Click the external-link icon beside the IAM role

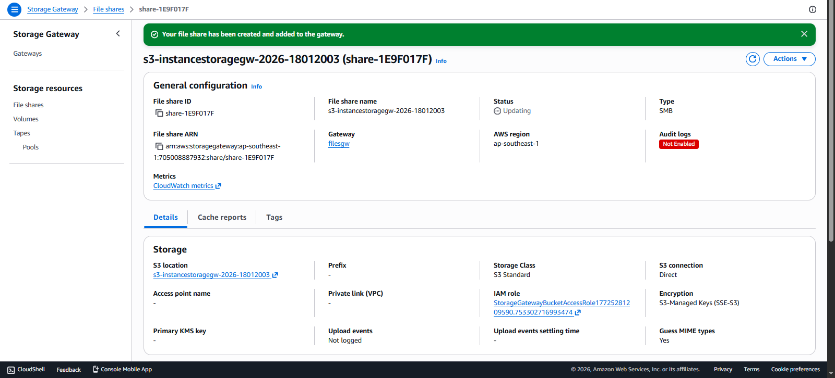578,312
